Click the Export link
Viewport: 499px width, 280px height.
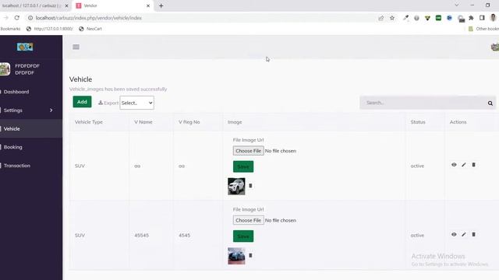pos(108,103)
